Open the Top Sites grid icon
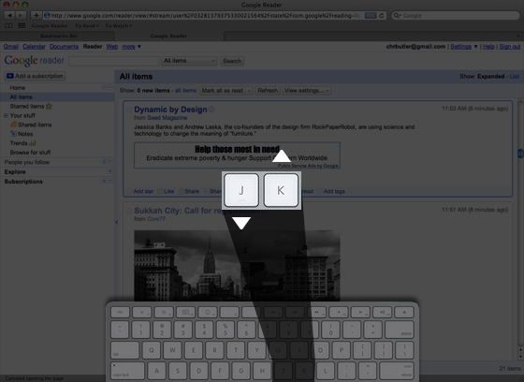This screenshot has height=382, width=524. [x=22, y=26]
